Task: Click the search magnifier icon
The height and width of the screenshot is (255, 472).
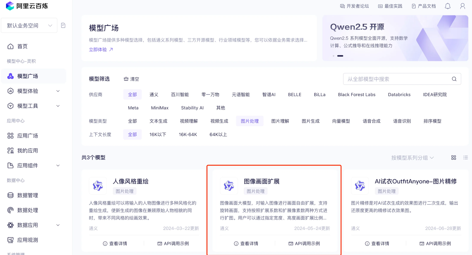Action: pos(454,79)
